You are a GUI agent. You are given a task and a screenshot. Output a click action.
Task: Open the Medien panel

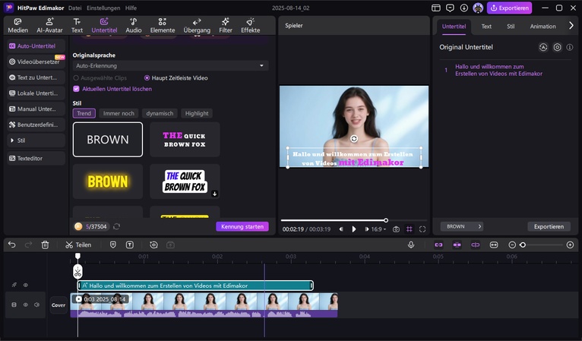coord(17,26)
